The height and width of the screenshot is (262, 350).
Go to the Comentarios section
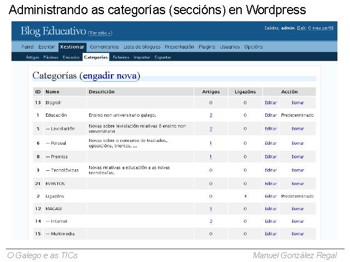tap(104, 47)
